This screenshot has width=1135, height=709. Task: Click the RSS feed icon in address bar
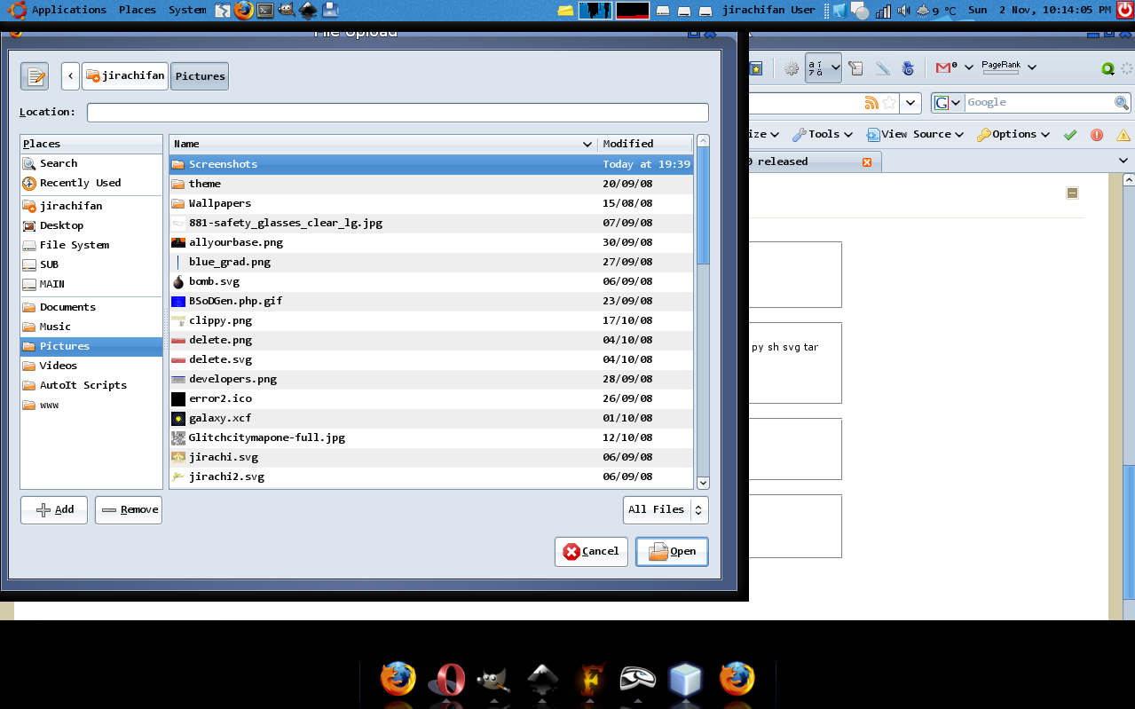[x=871, y=103]
